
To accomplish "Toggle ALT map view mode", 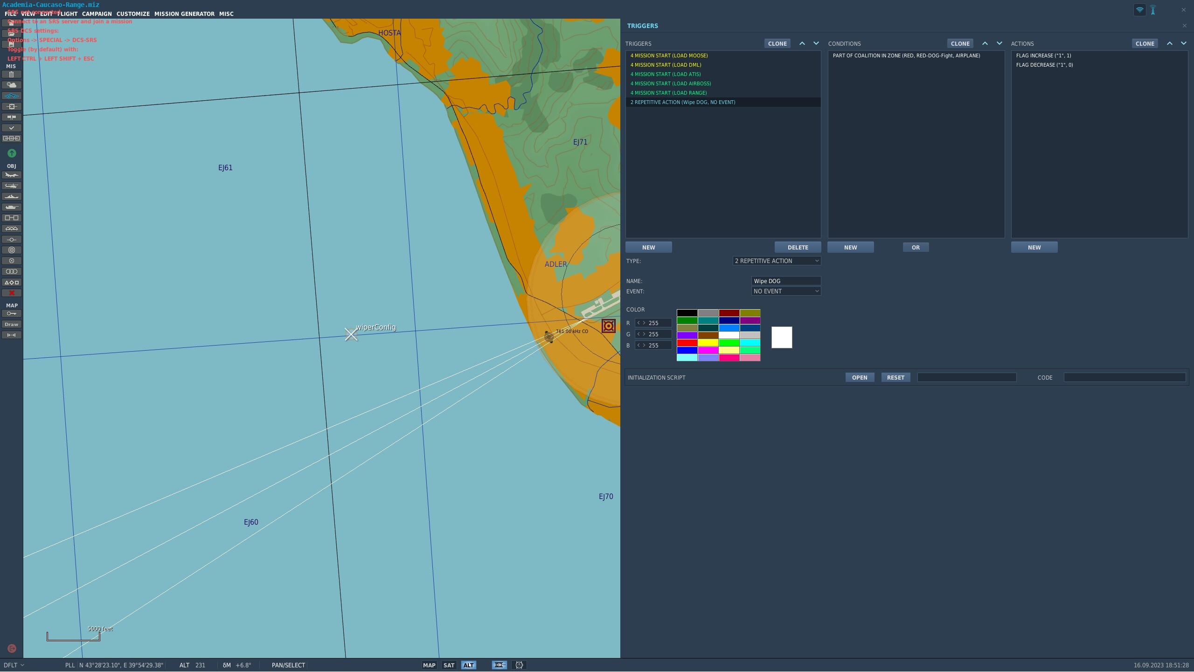I will pos(468,665).
